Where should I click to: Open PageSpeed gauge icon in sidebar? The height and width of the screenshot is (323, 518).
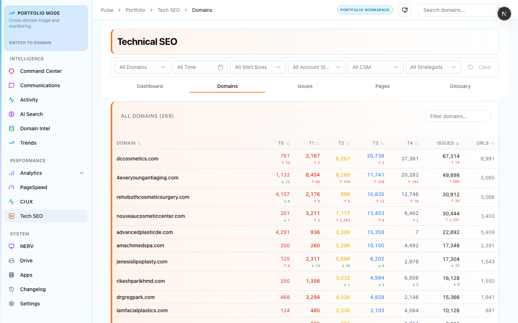12,187
